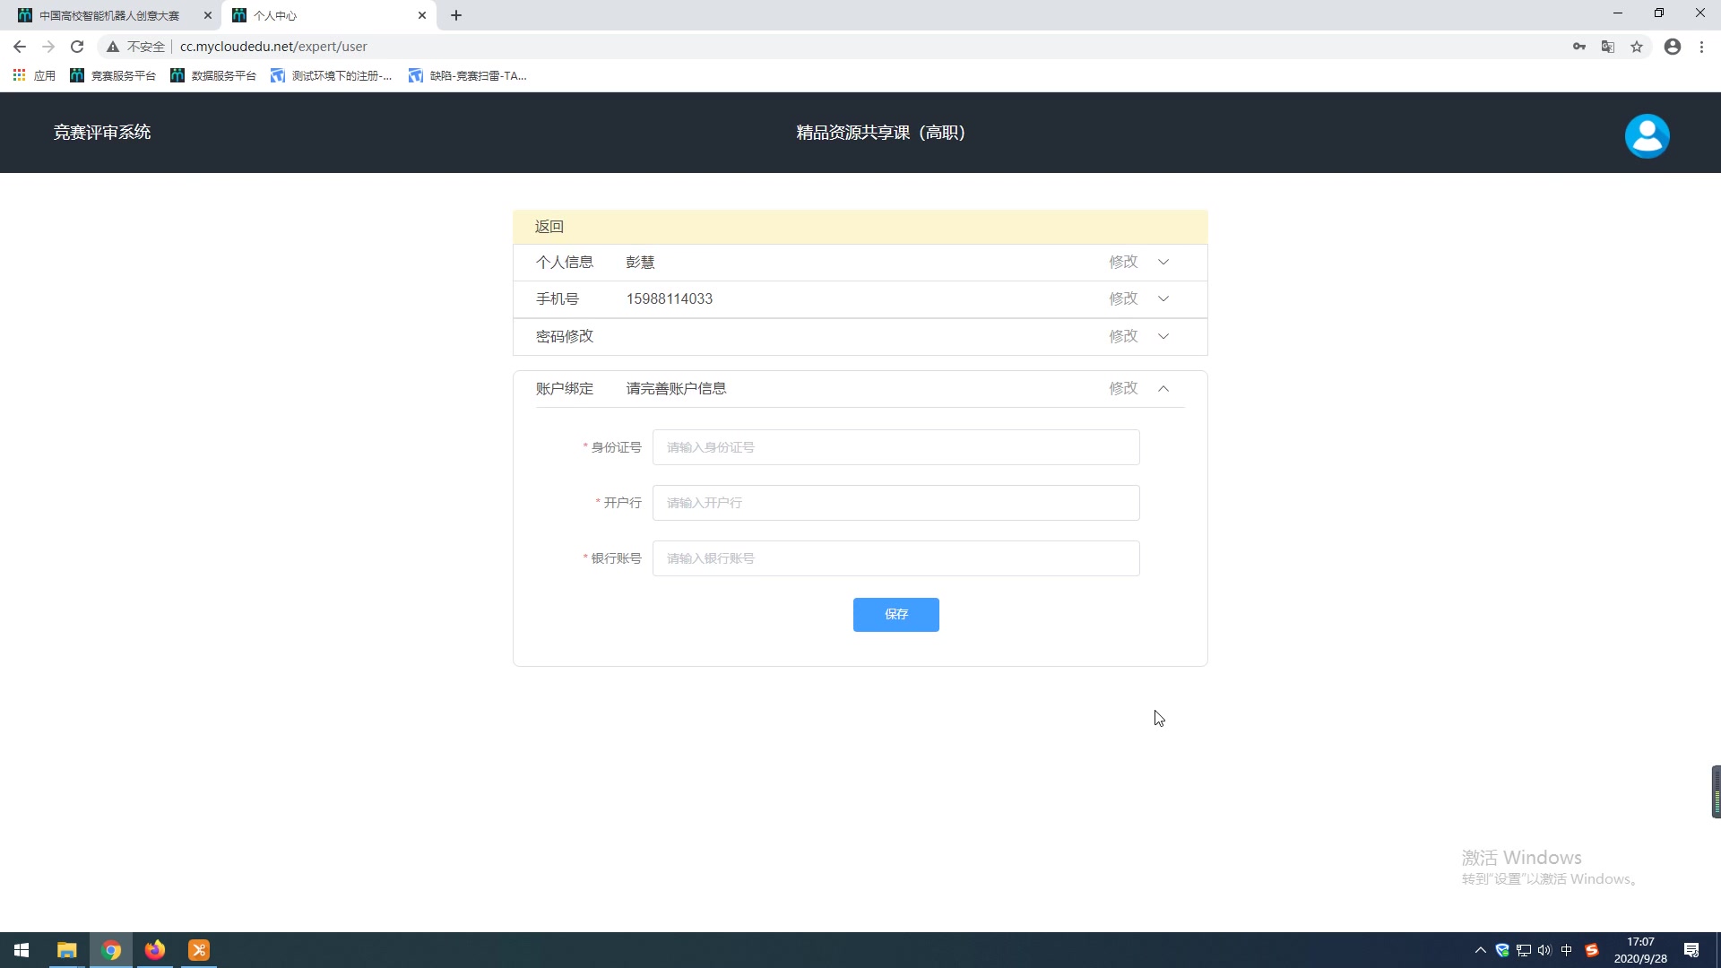Click the translate page icon

tap(1608, 47)
